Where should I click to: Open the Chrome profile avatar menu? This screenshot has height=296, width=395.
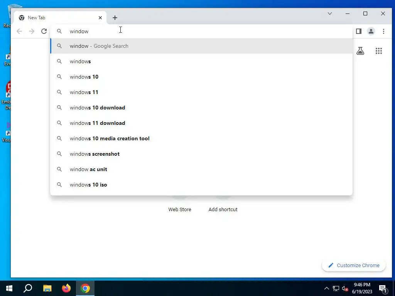point(371,31)
